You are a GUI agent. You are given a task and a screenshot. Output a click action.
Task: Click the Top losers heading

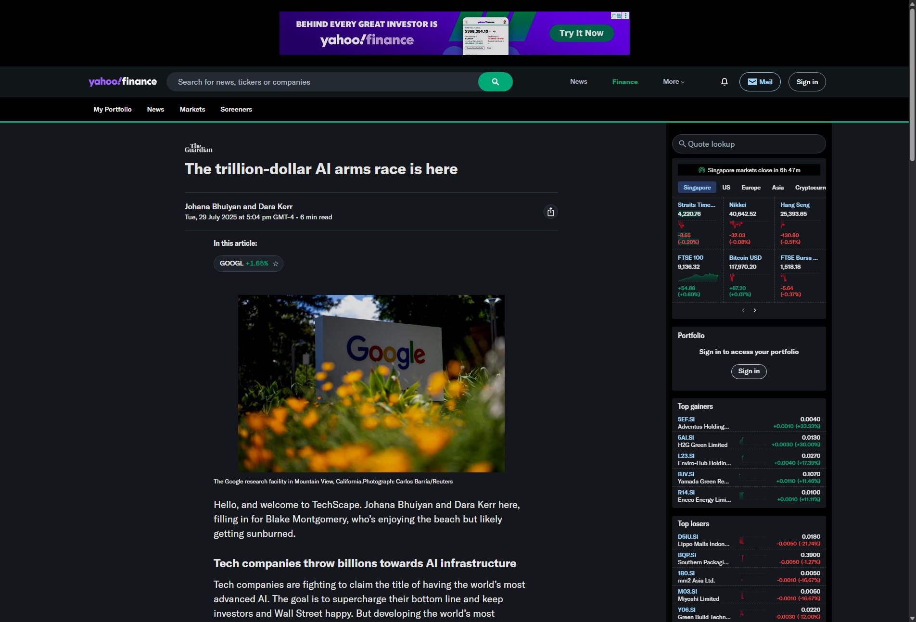(x=693, y=524)
